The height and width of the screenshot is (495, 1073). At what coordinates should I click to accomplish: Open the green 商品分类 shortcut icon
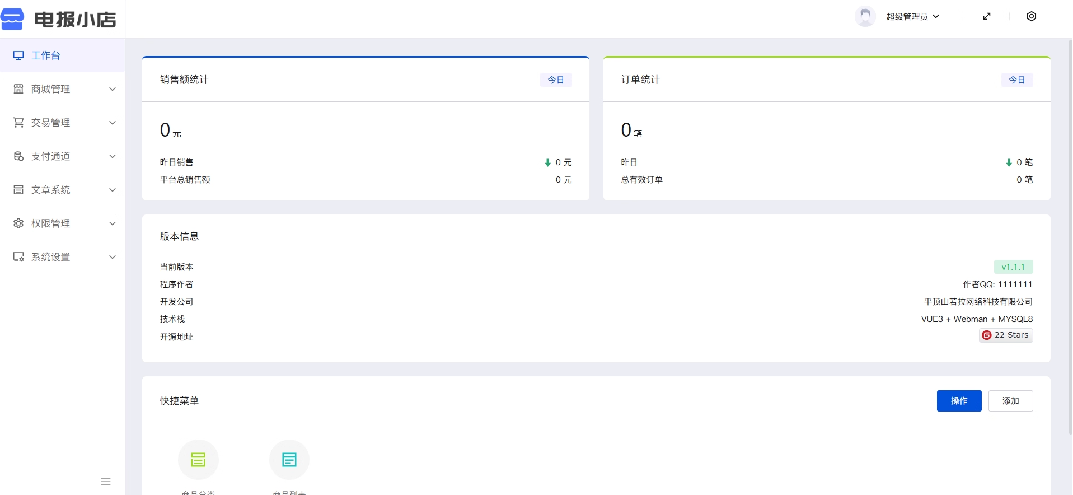(198, 460)
